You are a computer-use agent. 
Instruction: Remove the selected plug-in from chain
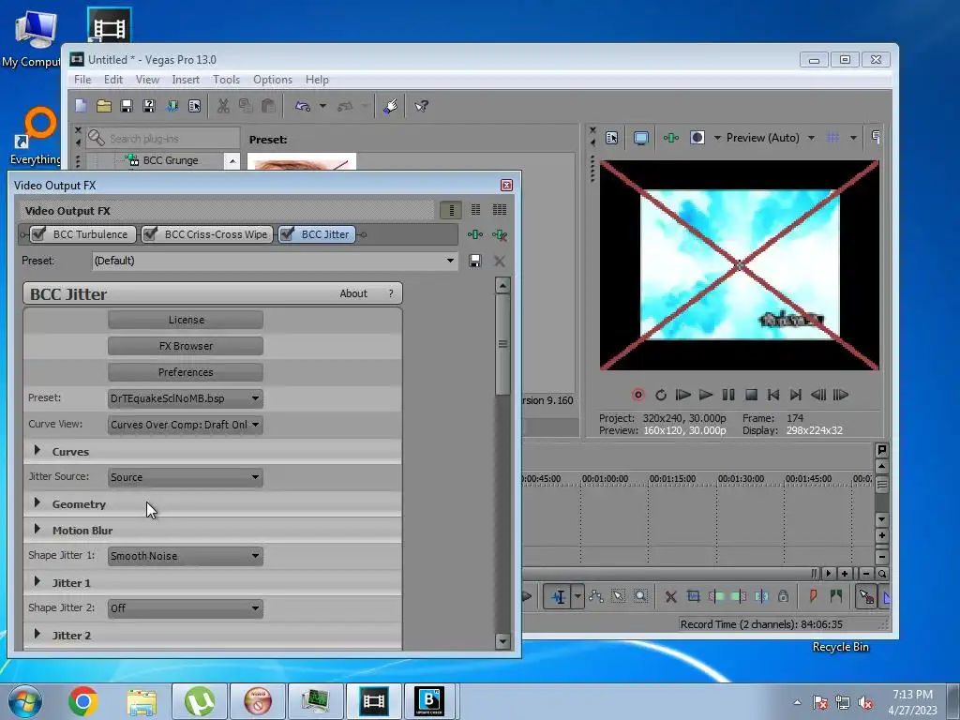500,234
